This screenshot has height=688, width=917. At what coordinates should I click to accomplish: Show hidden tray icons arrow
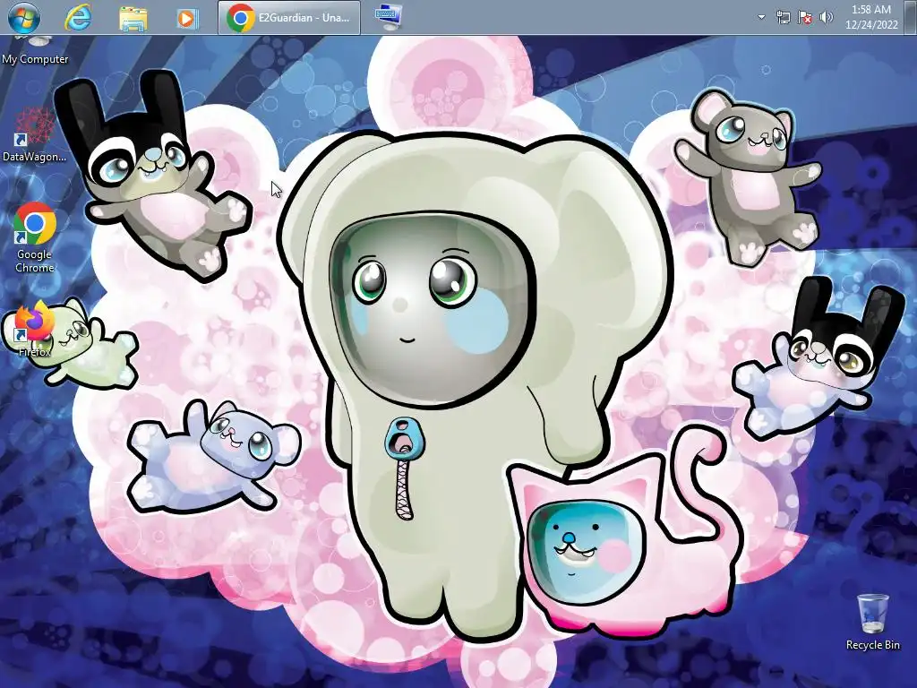[x=761, y=17]
